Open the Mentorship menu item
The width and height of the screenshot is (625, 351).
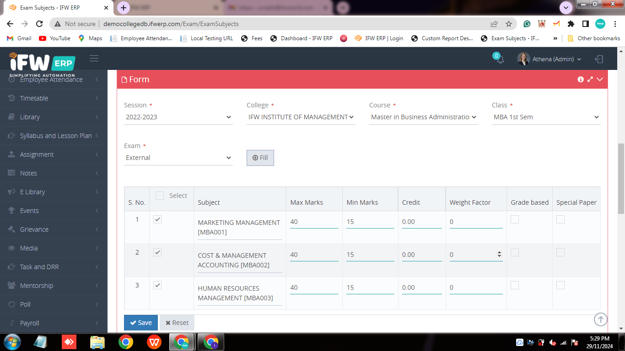tap(54, 285)
